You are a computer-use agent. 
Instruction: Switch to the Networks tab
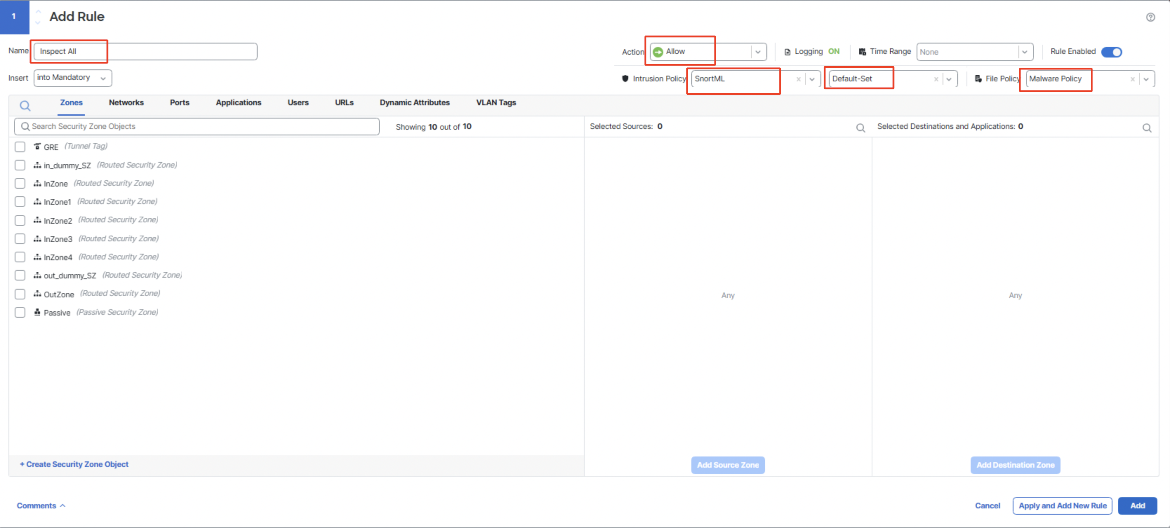tap(126, 102)
